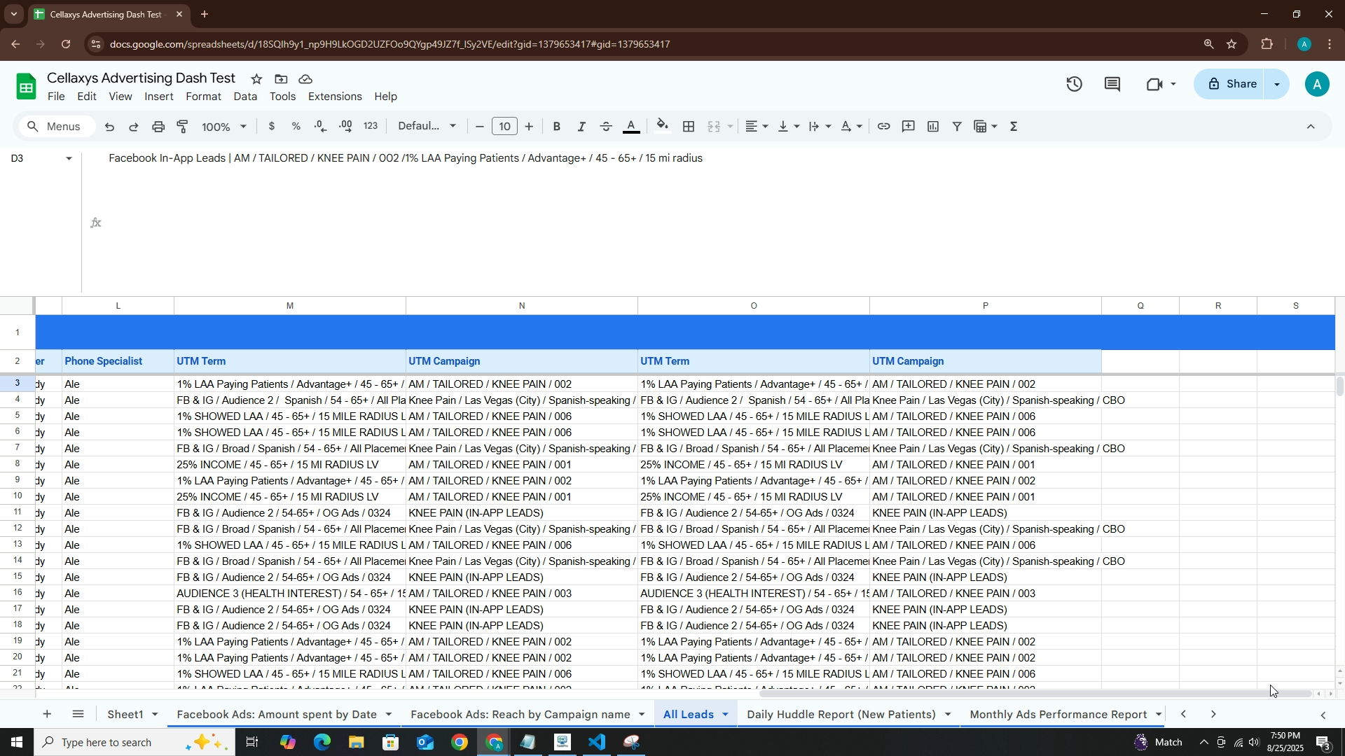
Task: Click the Functions sigma icon
Action: click(1014, 127)
